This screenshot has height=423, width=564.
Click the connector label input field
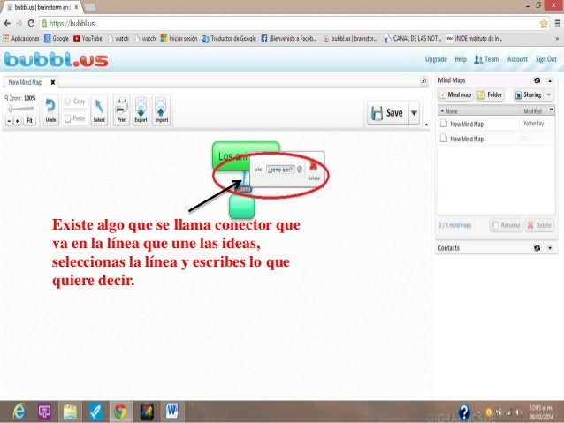280,170
